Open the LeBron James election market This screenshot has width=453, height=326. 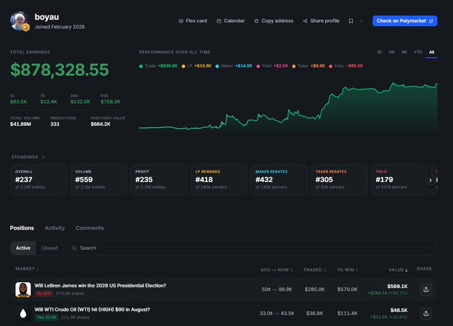100,285
